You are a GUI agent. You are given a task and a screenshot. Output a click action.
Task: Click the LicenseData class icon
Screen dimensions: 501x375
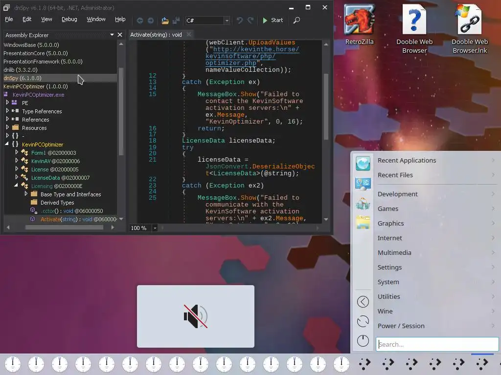tap(24, 177)
